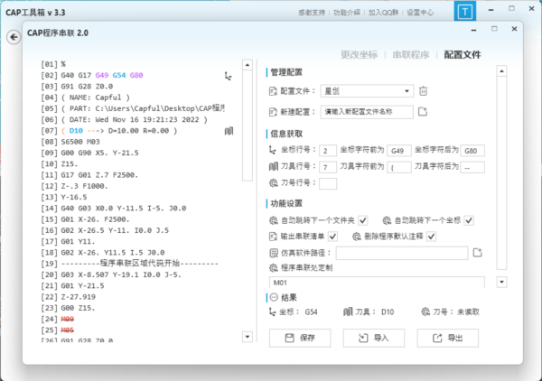The height and width of the screenshot is (381, 542).
Task: Click 坐标字符后为 field showing G80
Action: [x=472, y=151]
